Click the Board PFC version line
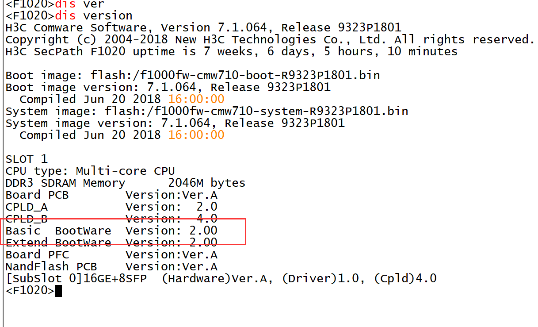538x327 pixels. 111,255
